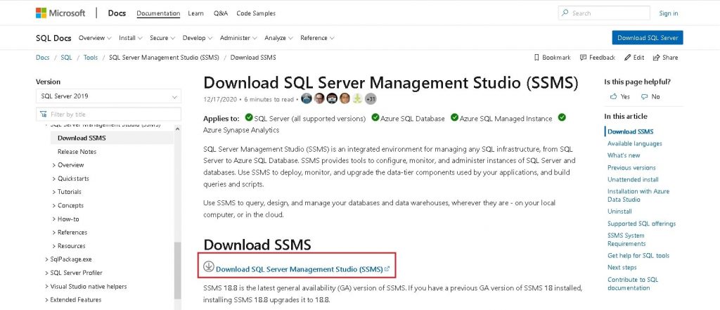720x310 pixels.
Task: Click the Edit pencil icon
Action: pos(627,58)
